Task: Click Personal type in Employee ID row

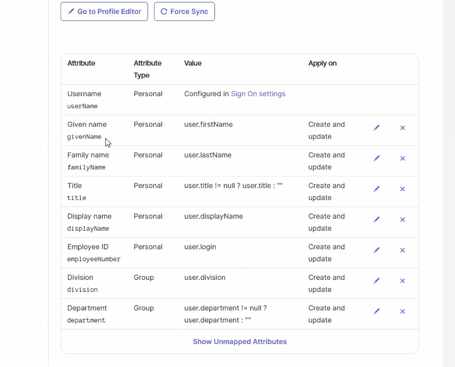Action: coord(148,247)
